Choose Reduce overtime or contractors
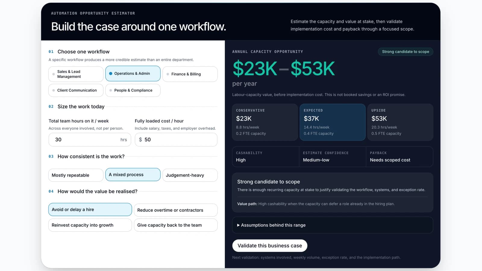This screenshot has height=271, width=482. point(176,210)
